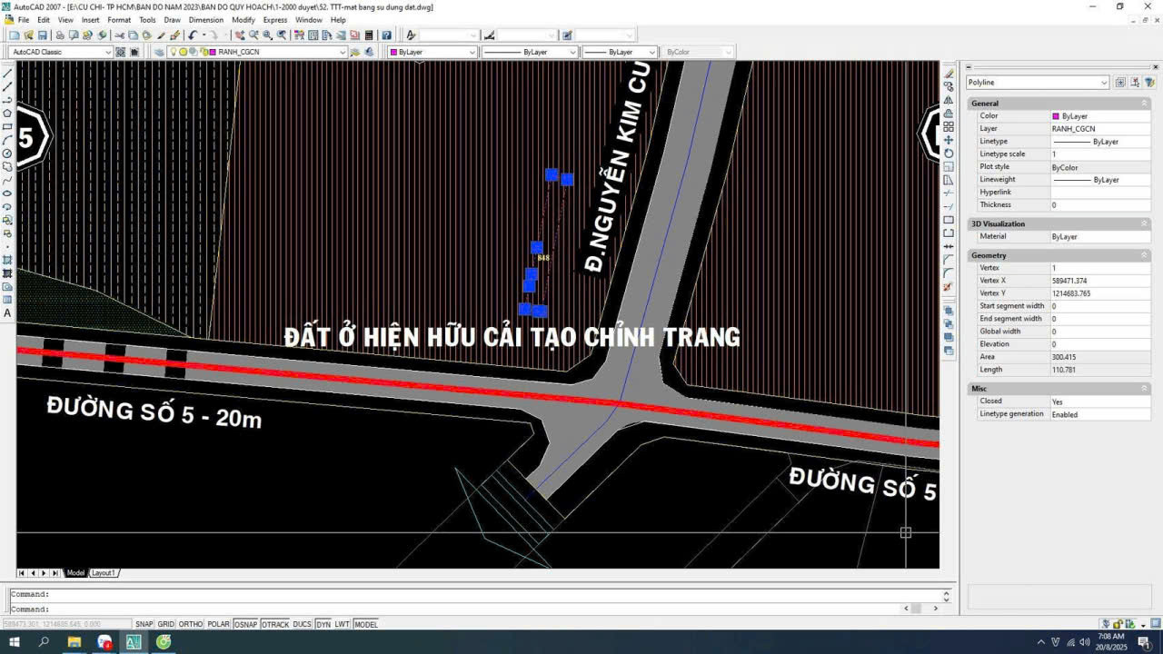This screenshot has height=654, width=1163.
Task: Click the Undo arrow in toolbar
Action: click(x=193, y=35)
